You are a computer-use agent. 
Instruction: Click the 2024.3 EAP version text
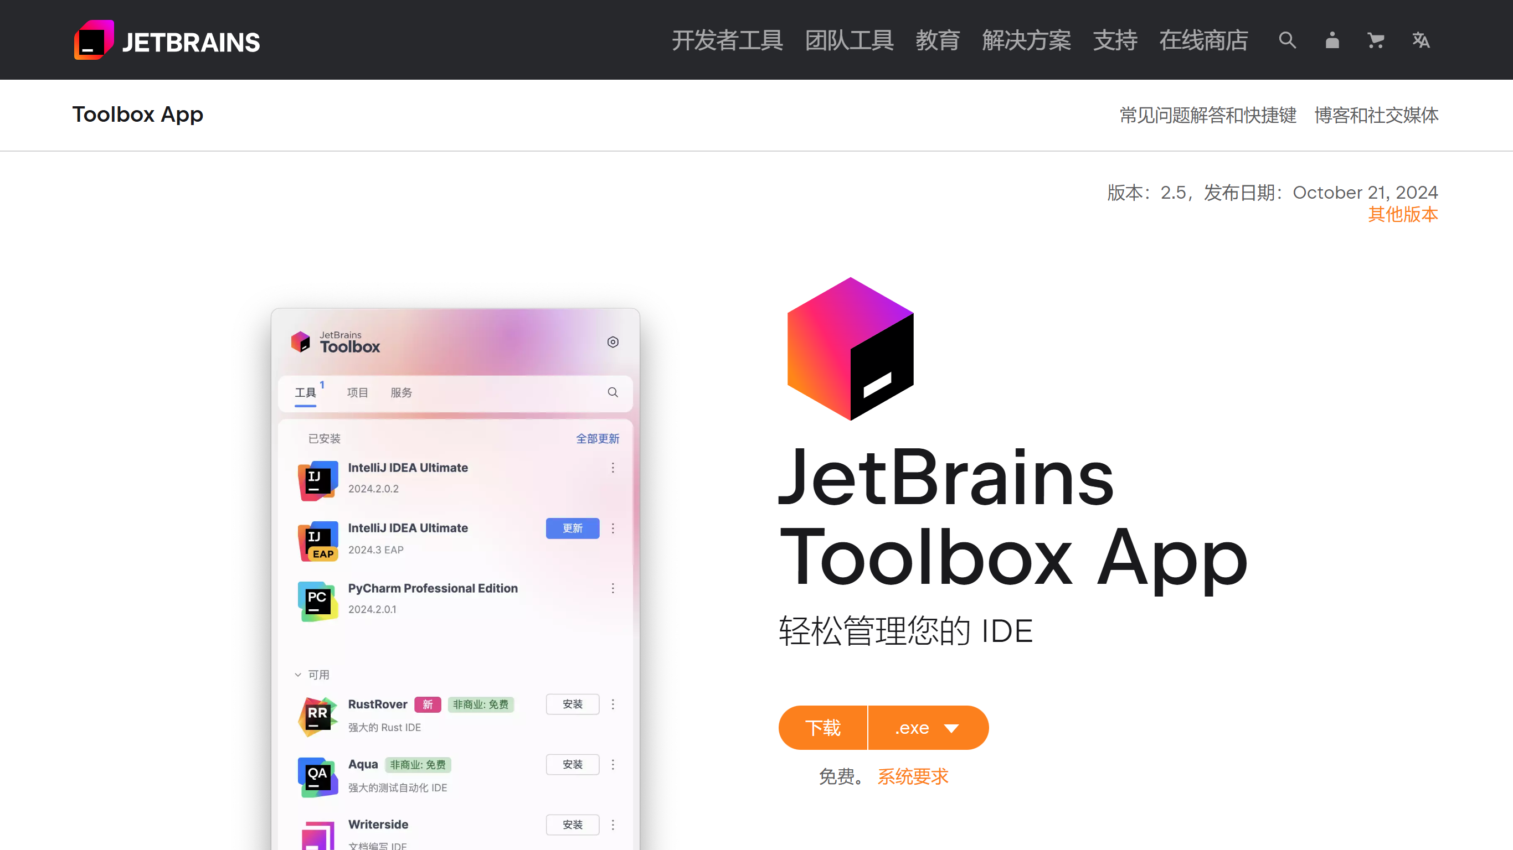point(376,550)
